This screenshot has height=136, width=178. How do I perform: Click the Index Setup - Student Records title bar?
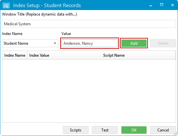coord(47,5)
